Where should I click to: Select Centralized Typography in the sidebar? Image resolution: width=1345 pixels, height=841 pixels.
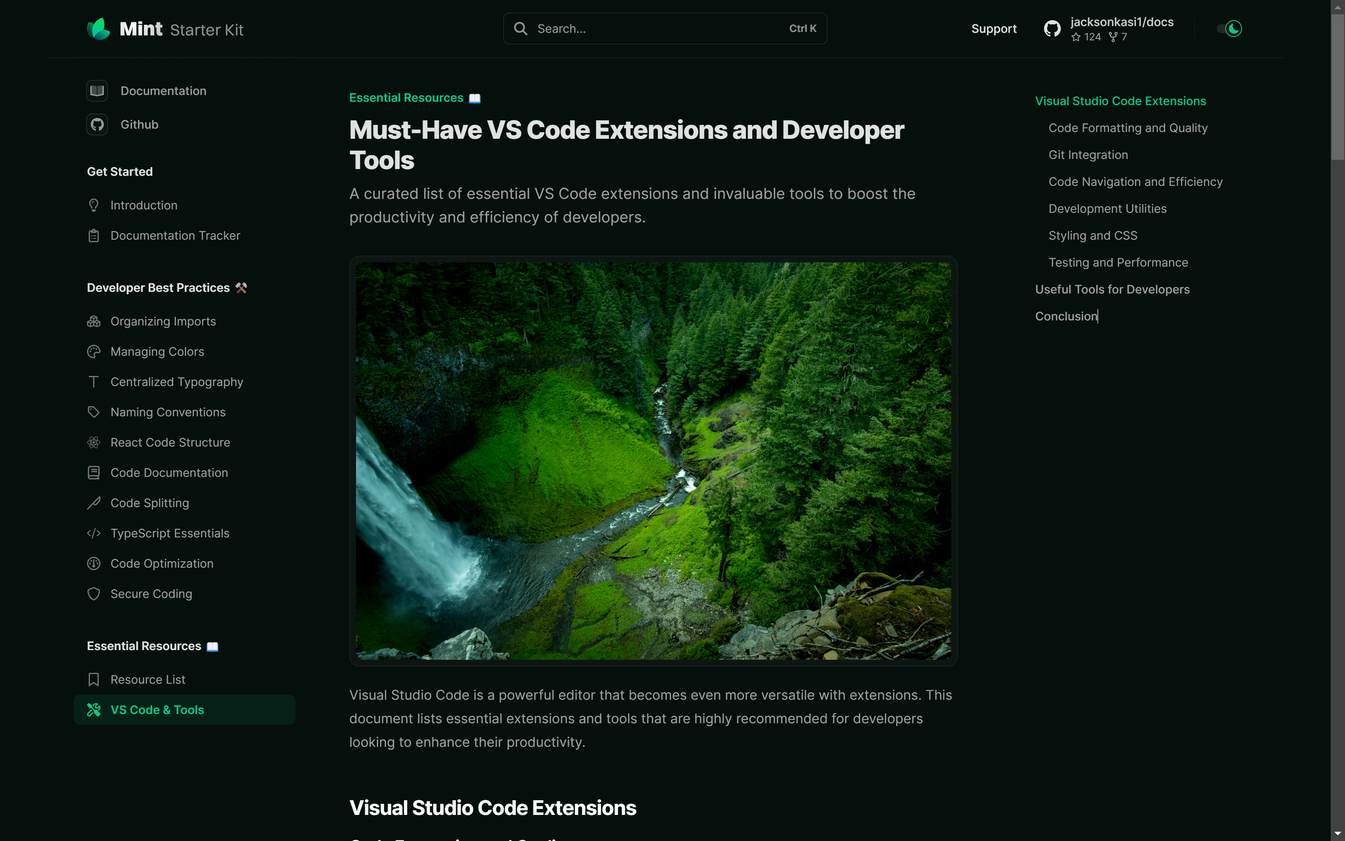177,382
